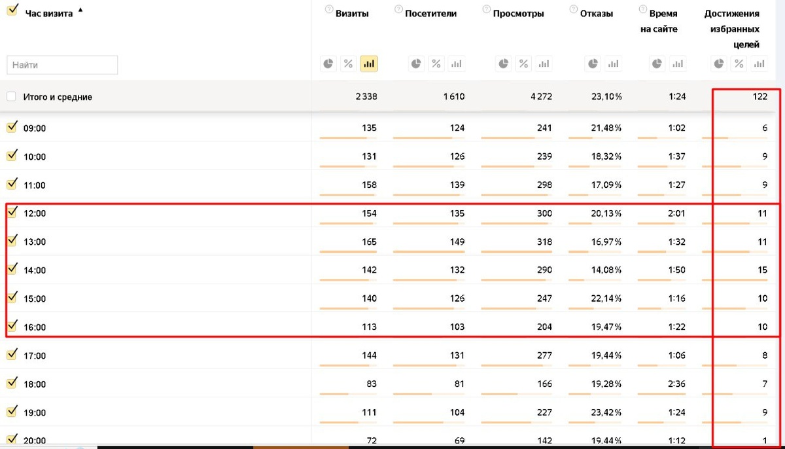Click the question mark icon beside Отказы

click(573, 9)
